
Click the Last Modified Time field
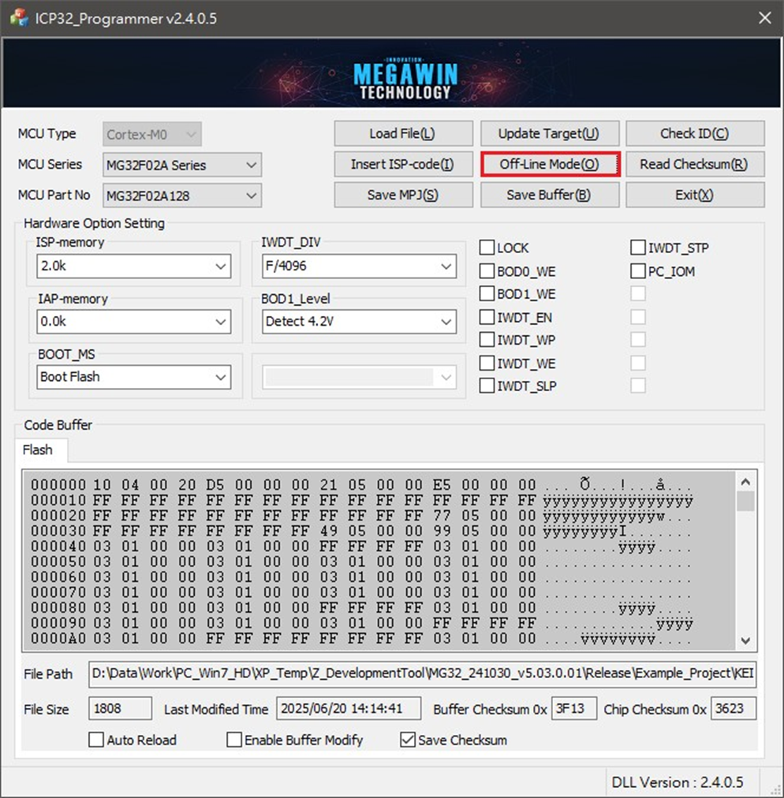(x=349, y=708)
